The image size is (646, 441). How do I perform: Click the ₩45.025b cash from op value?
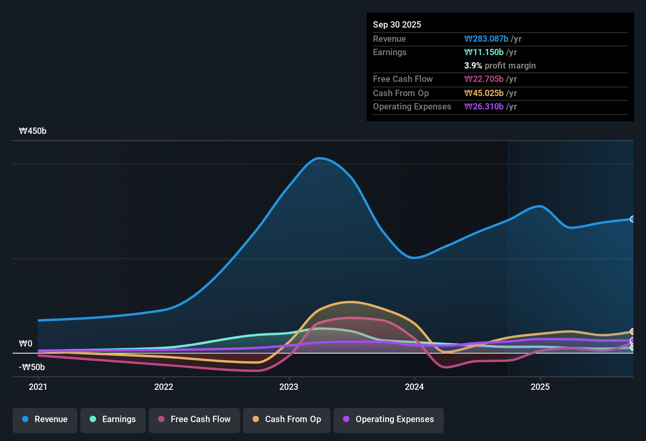coord(484,93)
